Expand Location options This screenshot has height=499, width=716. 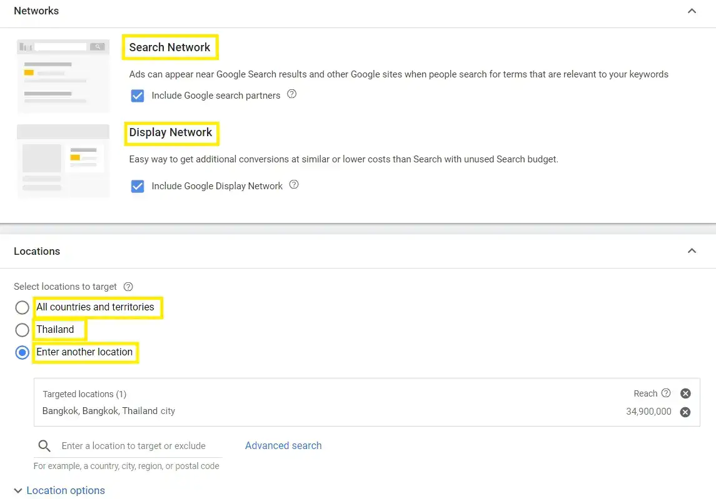point(59,491)
